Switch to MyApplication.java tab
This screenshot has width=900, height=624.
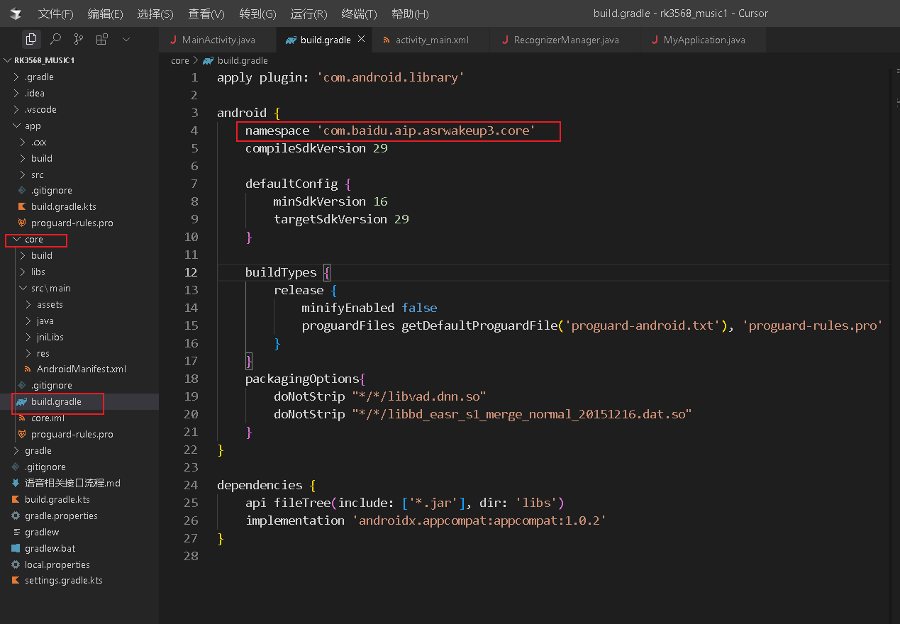tap(704, 40)
